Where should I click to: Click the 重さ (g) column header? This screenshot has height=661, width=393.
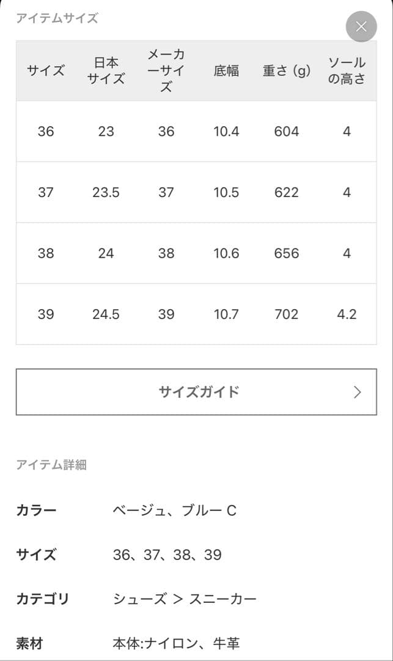287,71
